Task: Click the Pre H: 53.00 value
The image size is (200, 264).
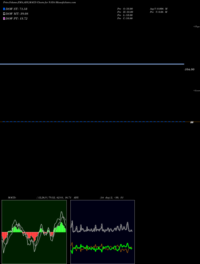Action: pyautogui.click(x=125, y=12)
